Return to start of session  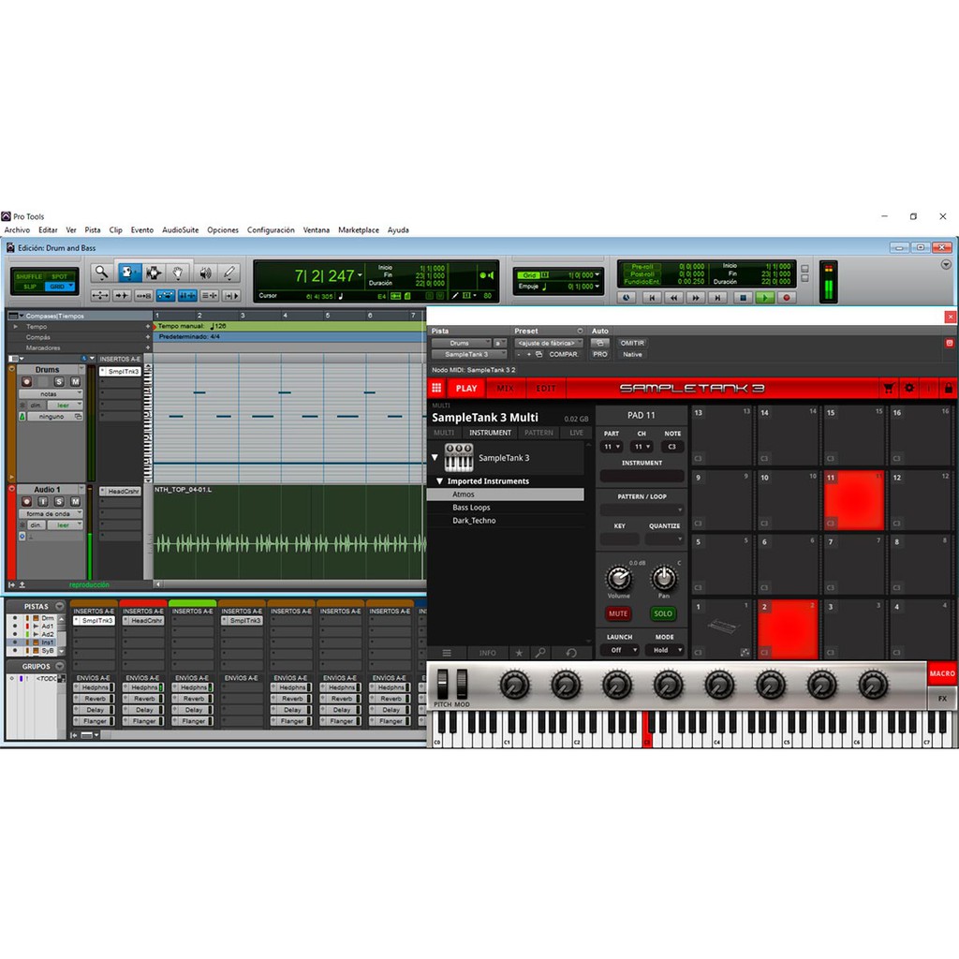[652, 298]
